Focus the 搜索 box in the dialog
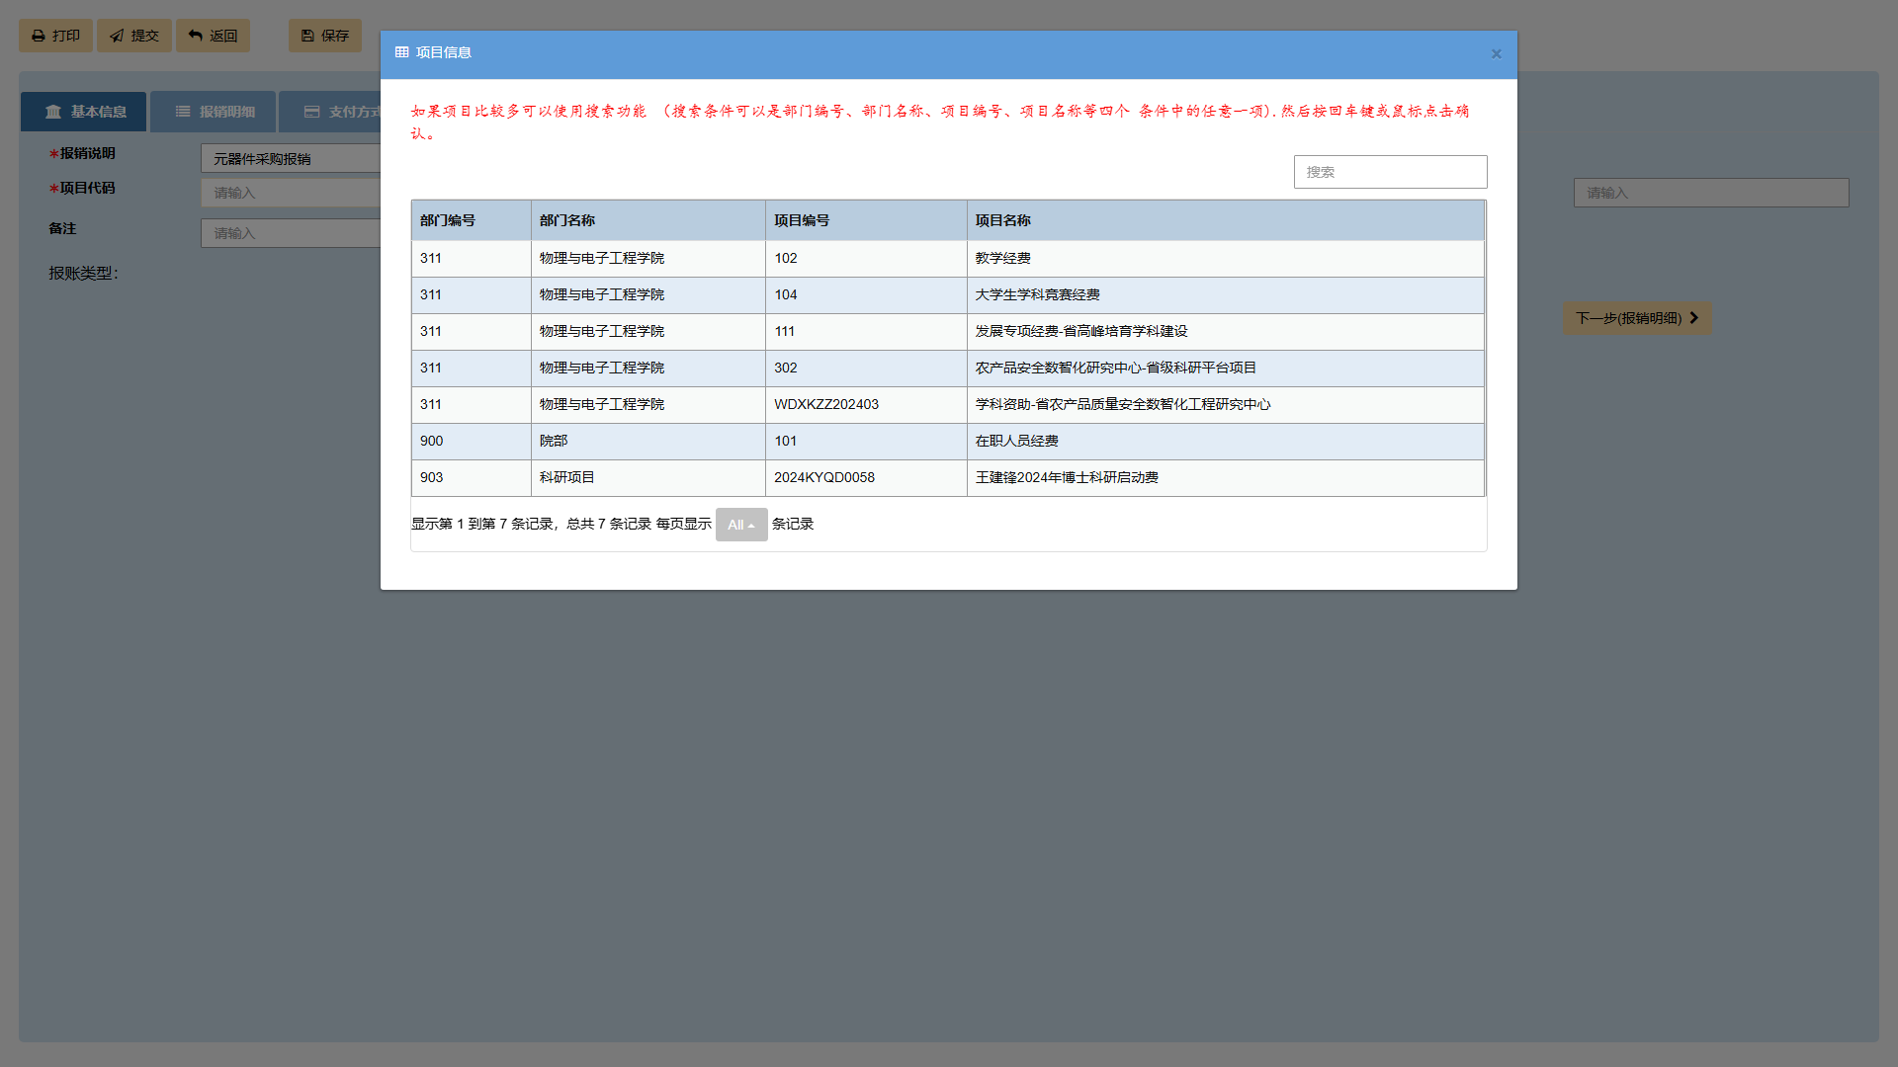 (1390, 172)
